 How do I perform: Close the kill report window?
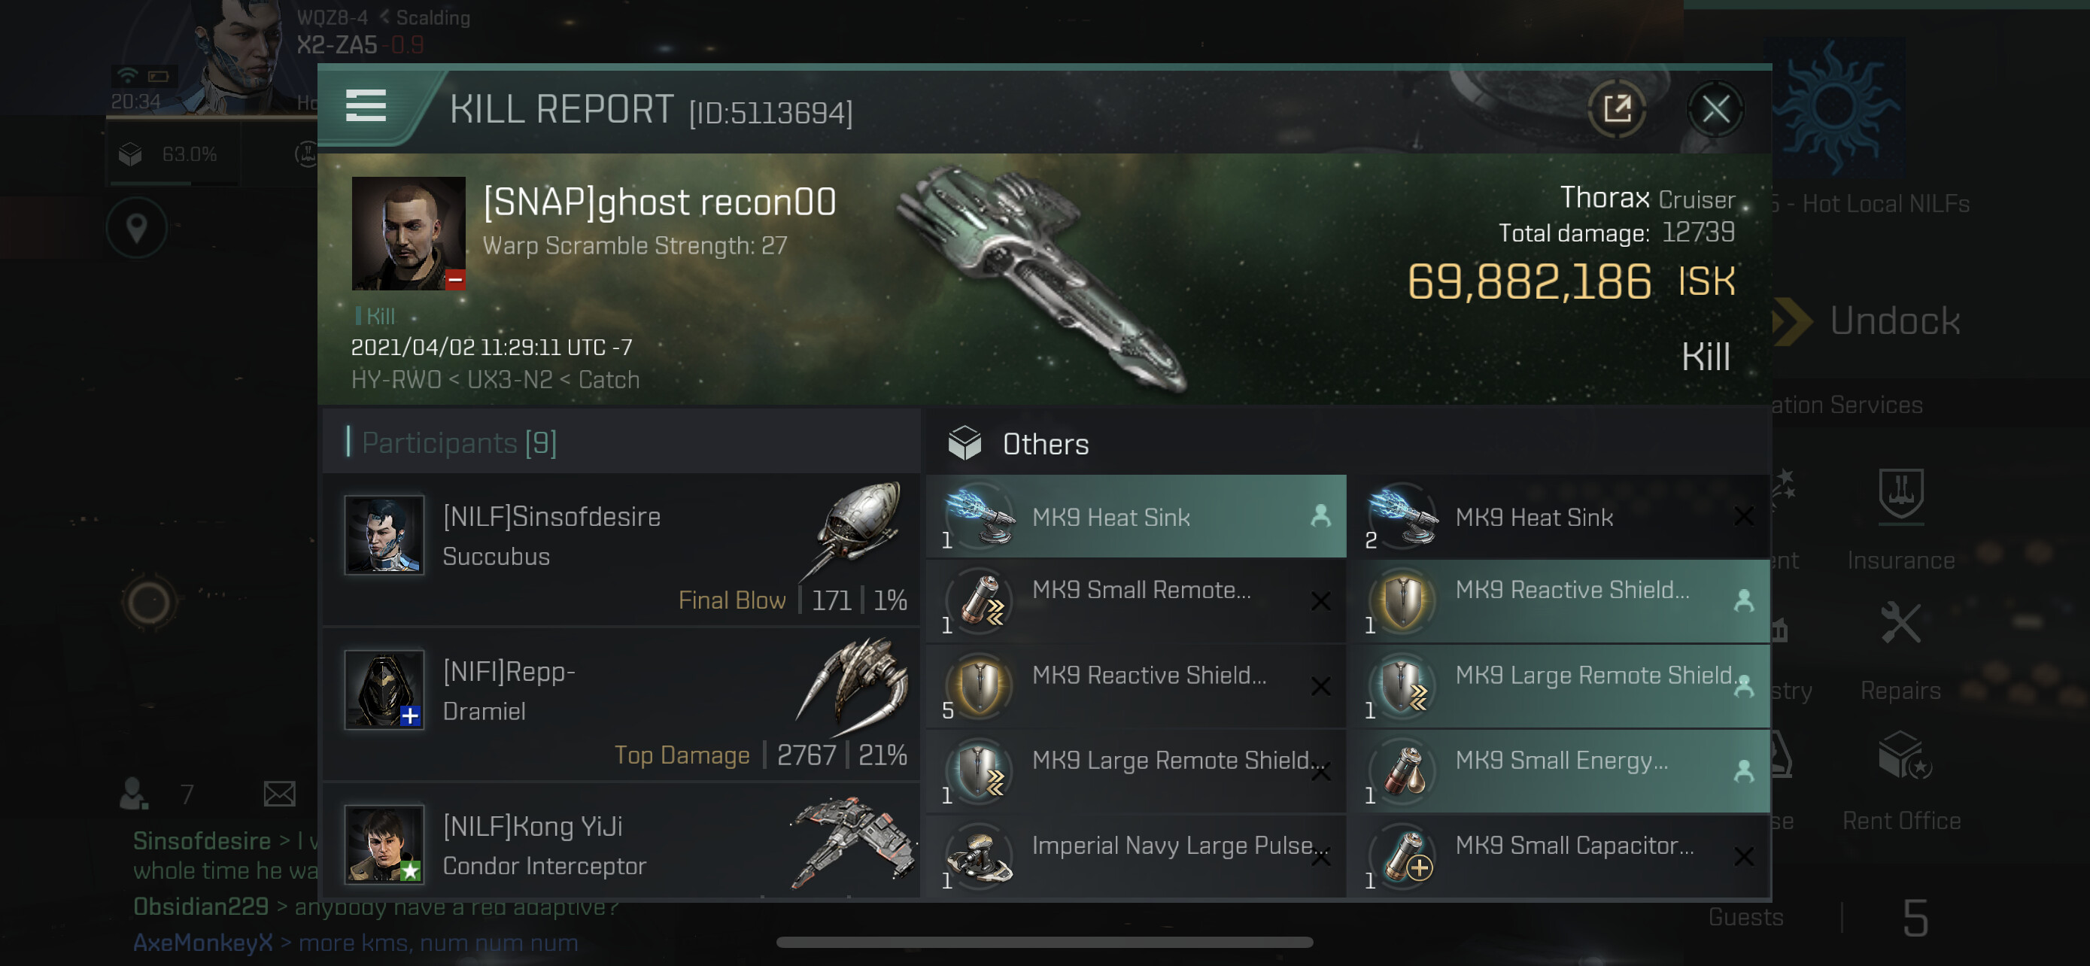[1715, 108]
